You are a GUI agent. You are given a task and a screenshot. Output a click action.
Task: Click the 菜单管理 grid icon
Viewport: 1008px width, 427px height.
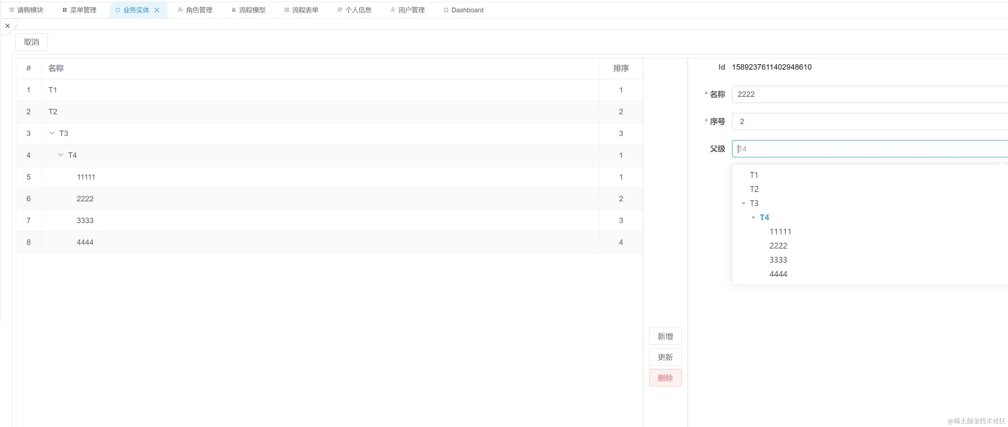pyautogui.click(x=65, y=10)
